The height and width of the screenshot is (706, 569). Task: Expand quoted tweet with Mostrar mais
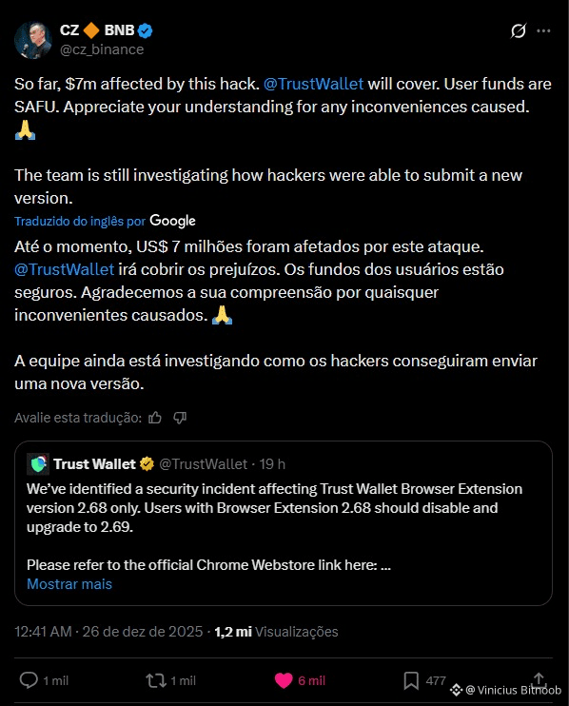[x=69, y=584]
